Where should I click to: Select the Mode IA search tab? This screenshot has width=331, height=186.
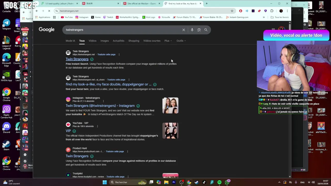tap(70, 41)
